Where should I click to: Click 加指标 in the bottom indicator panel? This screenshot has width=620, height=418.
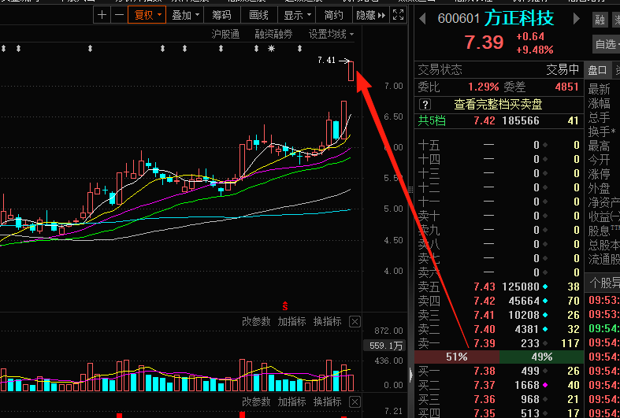pos(291,402)
